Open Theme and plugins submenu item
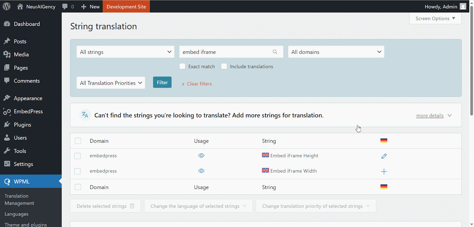This screenshot has width=474, height=227. pos(26,225)
